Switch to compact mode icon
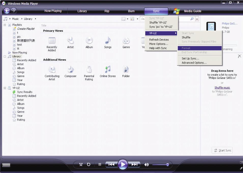 241,168
